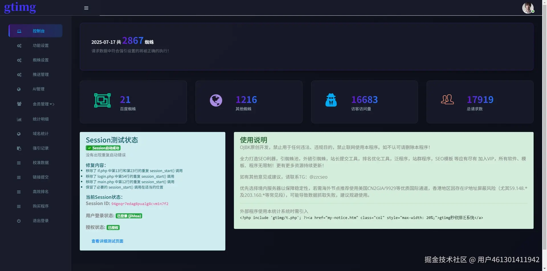This screenshot has width=547, height=271.
Task: Click the 蜘蛛设置 settings icon
Action: click(19, 60)
